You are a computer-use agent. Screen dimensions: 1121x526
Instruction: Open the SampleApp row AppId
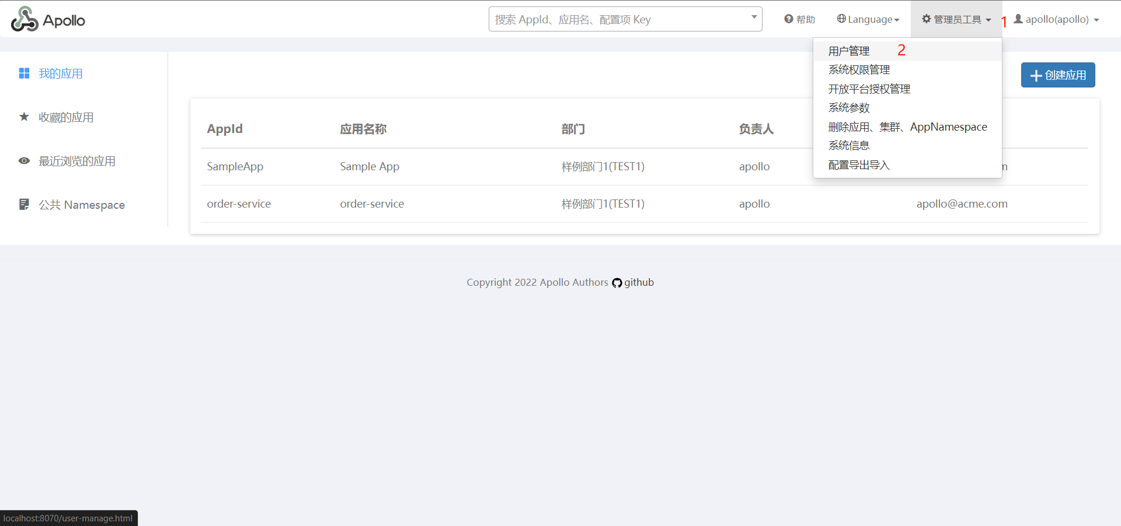click(235, 167)
